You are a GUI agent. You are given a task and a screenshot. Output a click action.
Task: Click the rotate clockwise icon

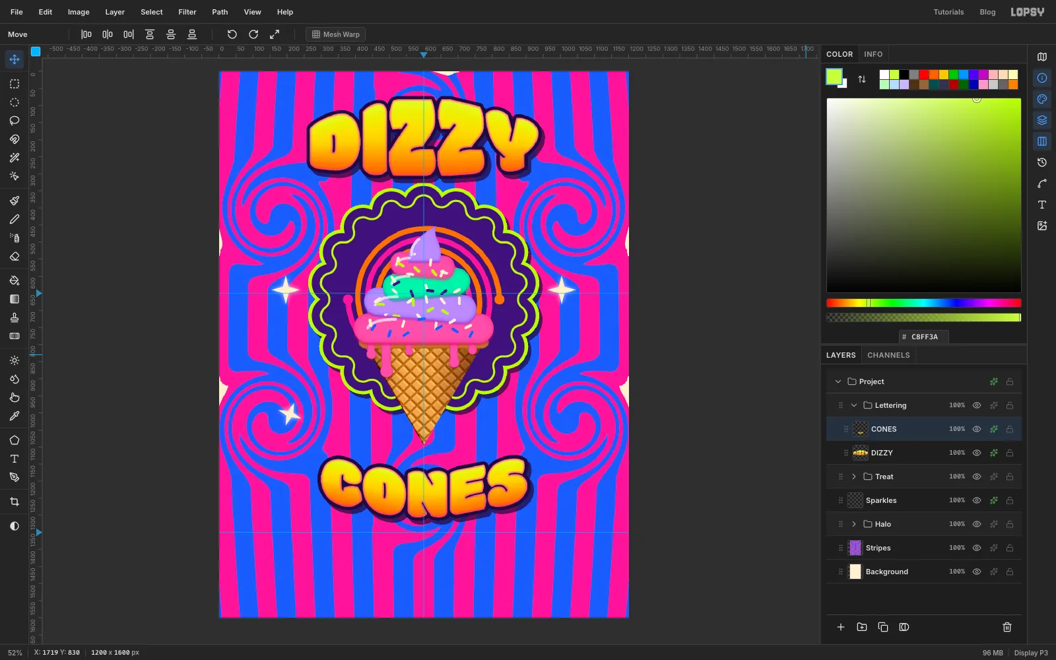tap(253, 34)
